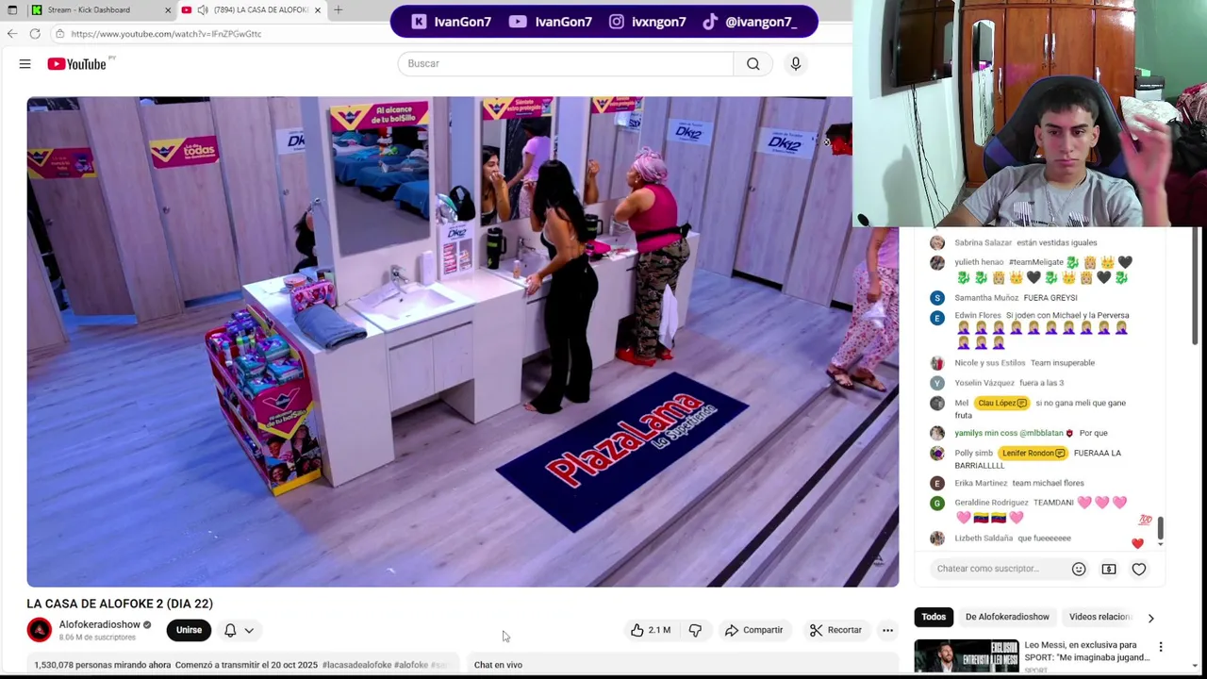Viewport: 1207px width, 679px height.
Task: Dislike the video with the thumbs-down icon
Action: 695,630
